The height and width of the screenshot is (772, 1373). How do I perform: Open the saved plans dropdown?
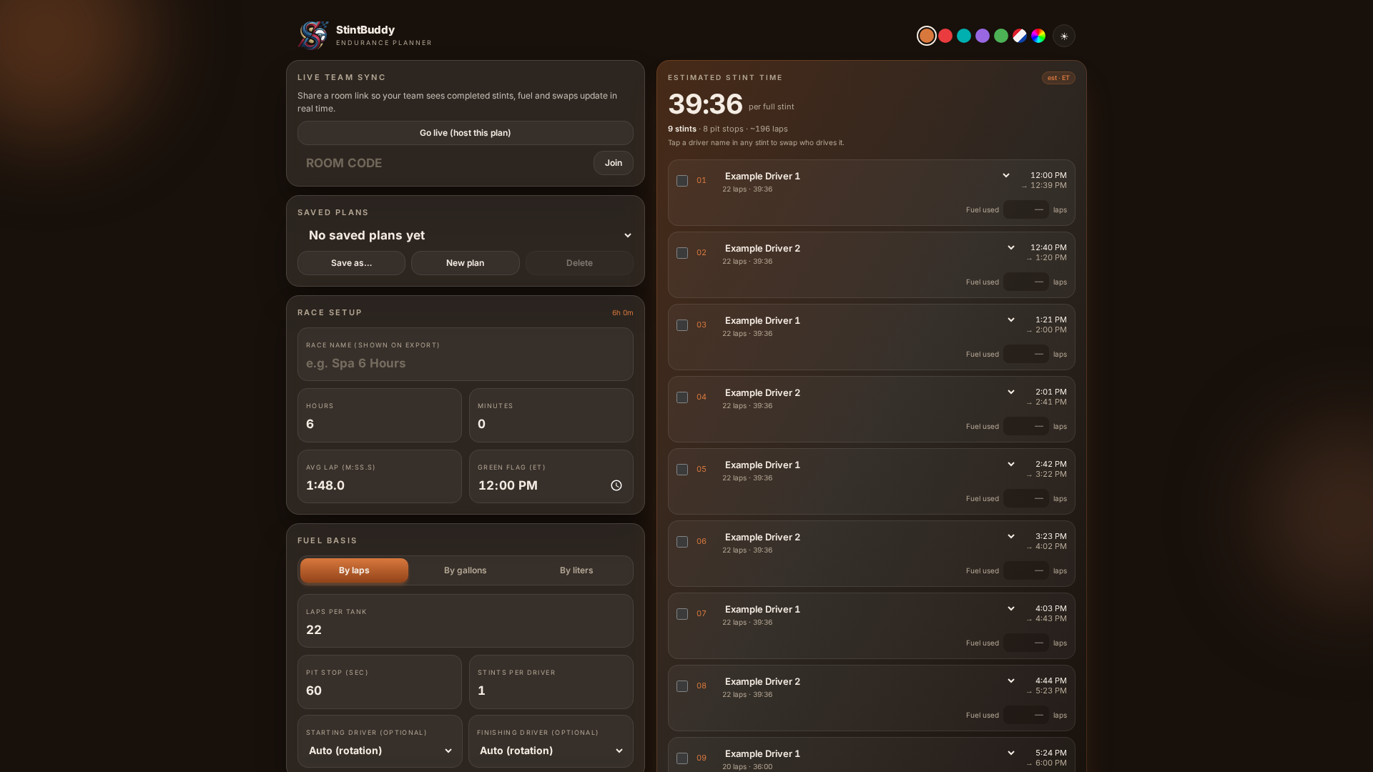(x=466, y=235)
